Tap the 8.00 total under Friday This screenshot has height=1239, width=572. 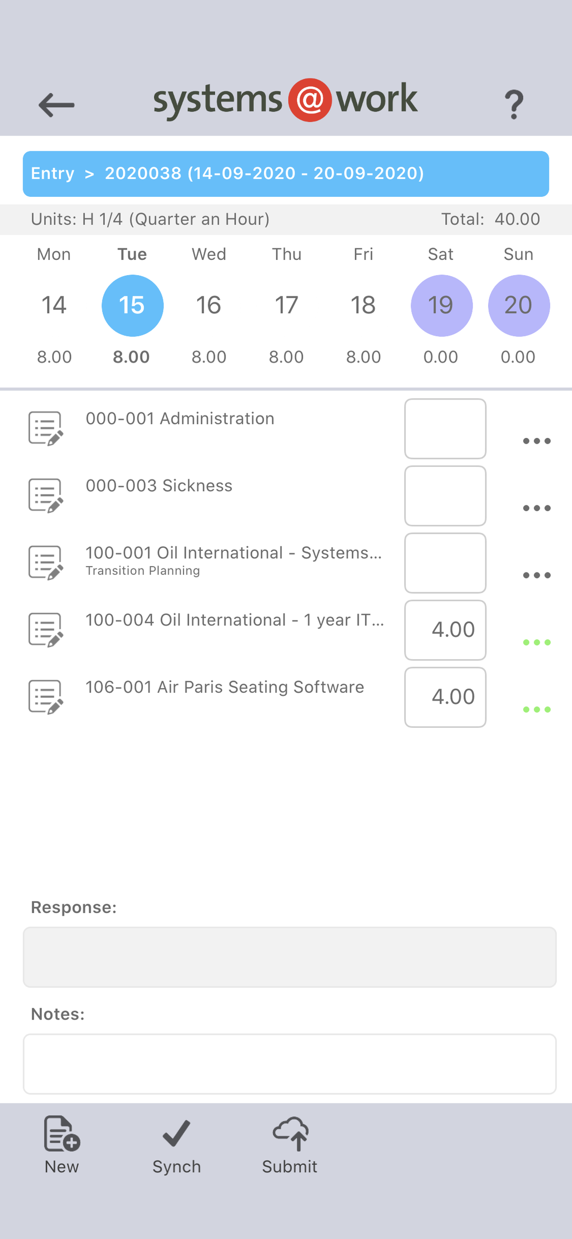click(363, 357)
